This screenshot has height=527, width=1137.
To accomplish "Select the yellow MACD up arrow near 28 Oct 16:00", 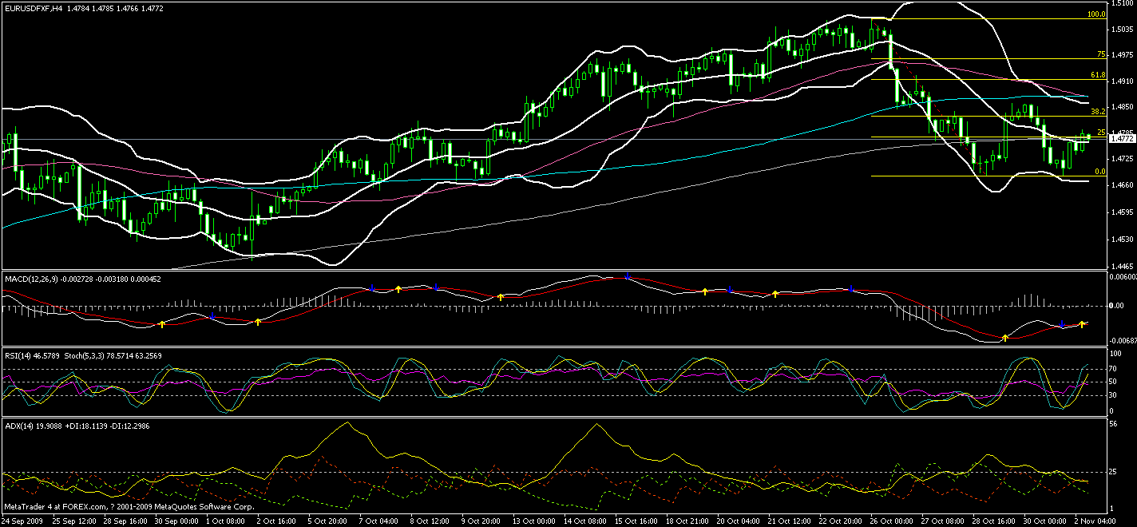I will (1005, 337).
